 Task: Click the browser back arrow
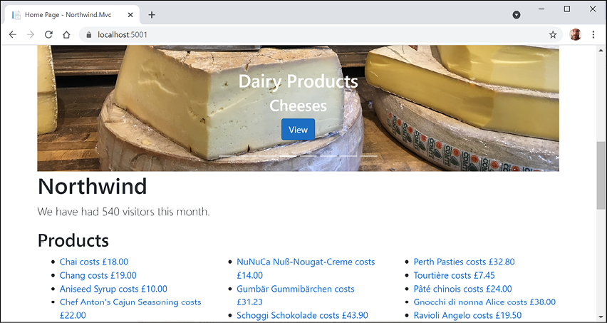(x=12, y=35)
